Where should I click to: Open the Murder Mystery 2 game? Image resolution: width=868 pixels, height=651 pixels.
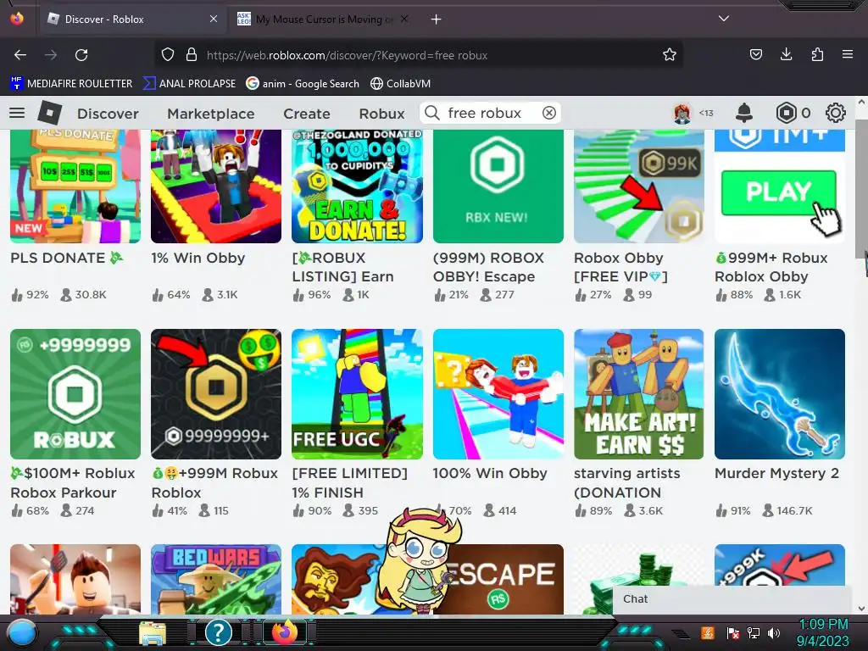tap(780, 394)
